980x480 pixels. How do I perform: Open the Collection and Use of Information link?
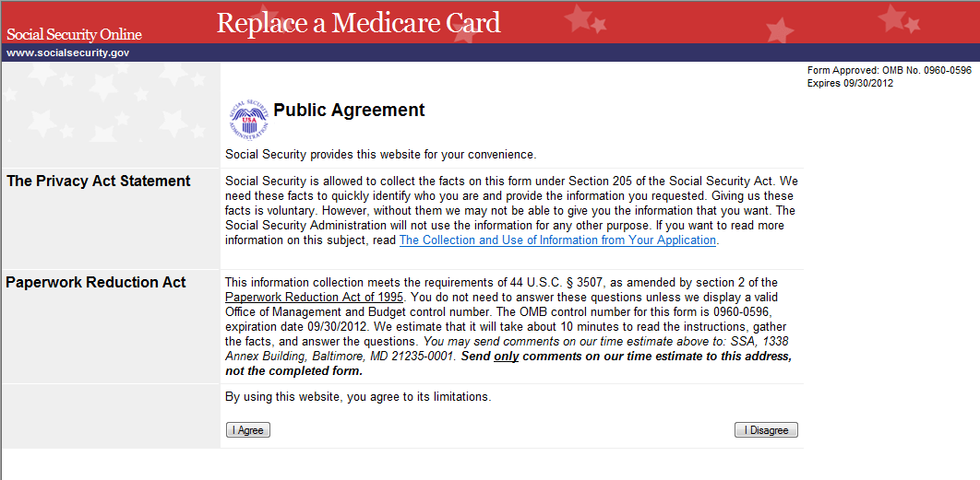pyautogui.click(x=557, y=240)
